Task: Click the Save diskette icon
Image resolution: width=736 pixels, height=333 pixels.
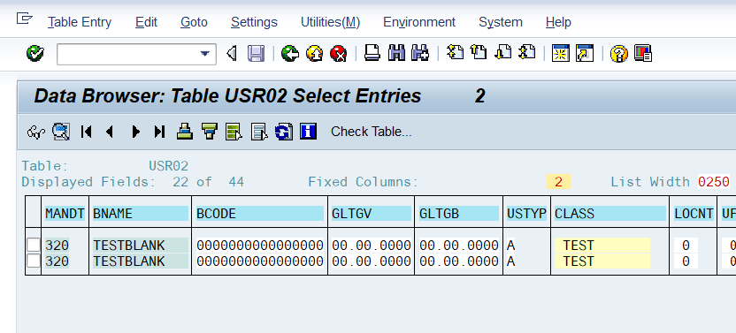Action: 256,54
